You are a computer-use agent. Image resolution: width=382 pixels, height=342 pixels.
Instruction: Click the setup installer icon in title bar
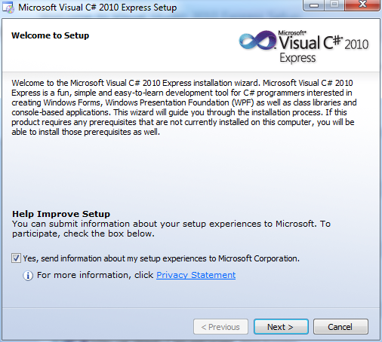(8, 8)
